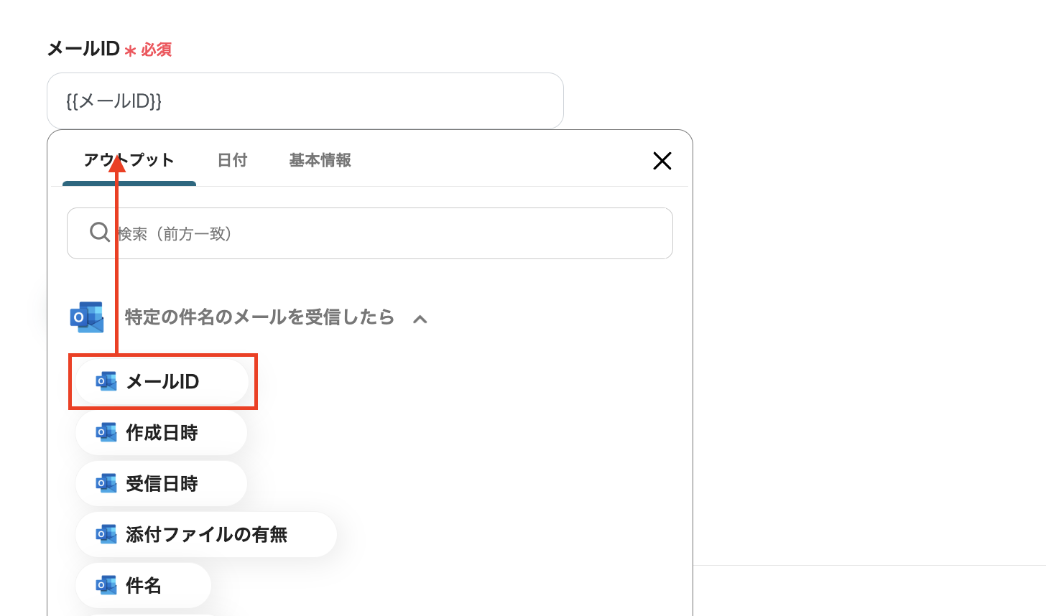Click Outlook icon beside メールID option

point(106,381)
